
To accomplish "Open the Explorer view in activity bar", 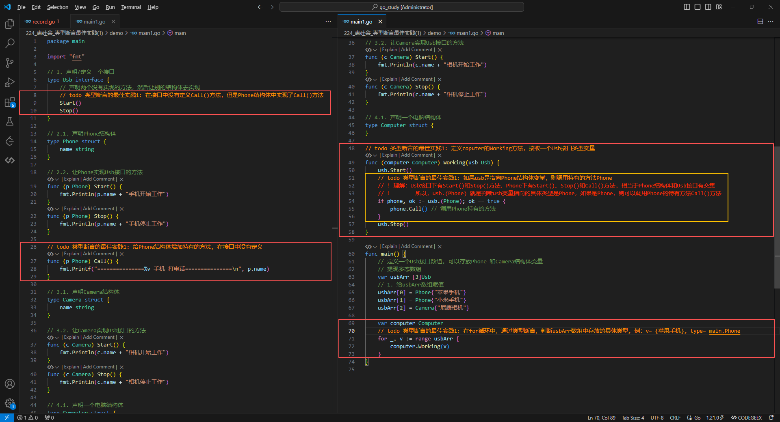I will click(x=10, y=24).
